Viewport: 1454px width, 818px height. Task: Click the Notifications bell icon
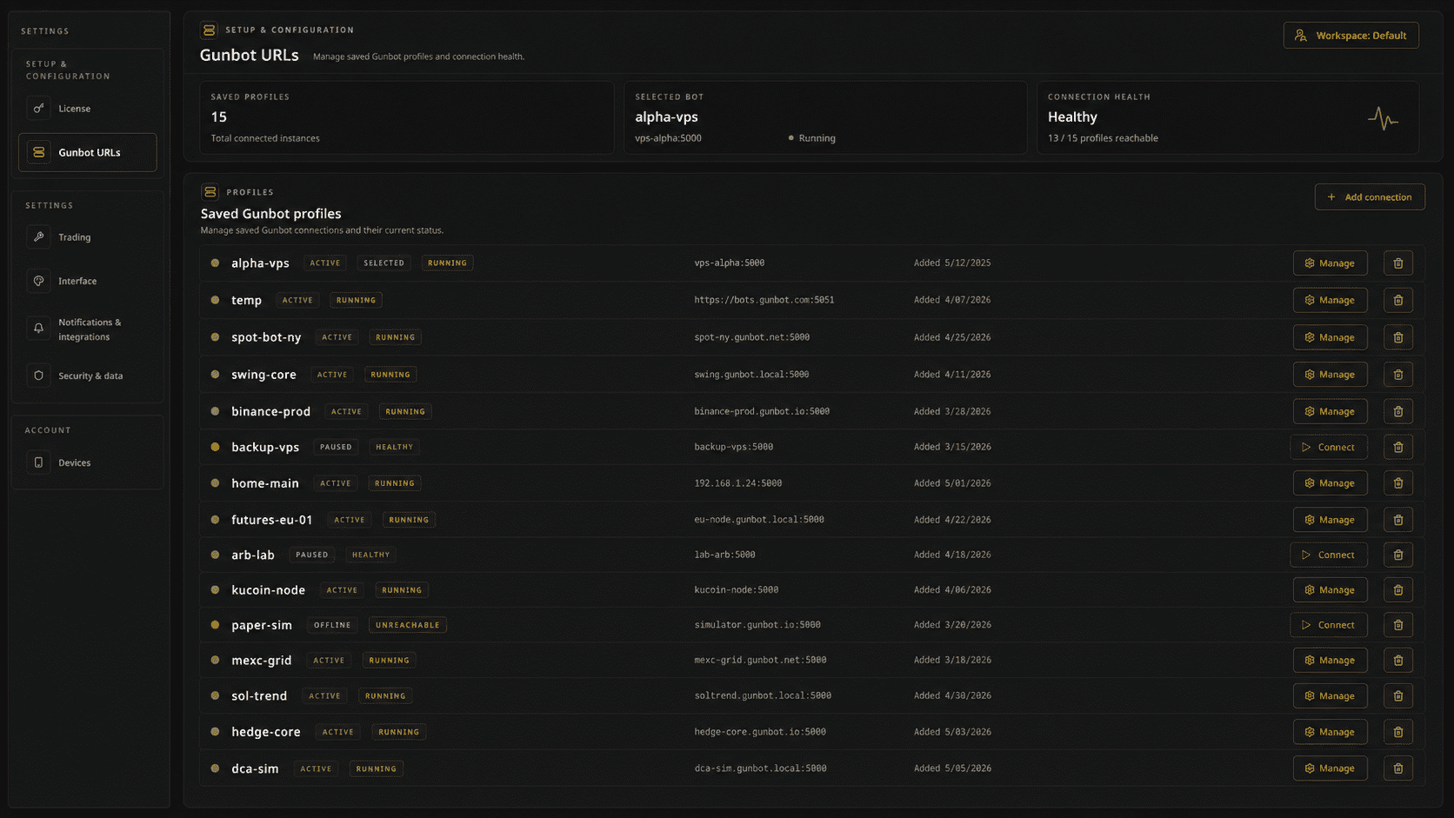(38, 329)
